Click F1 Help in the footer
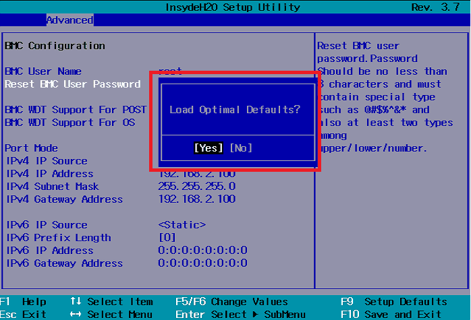 [23, 301]
